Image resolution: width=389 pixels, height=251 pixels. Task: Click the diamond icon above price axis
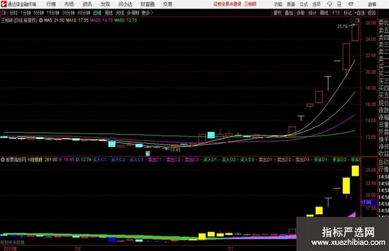(x=352, y=20)
